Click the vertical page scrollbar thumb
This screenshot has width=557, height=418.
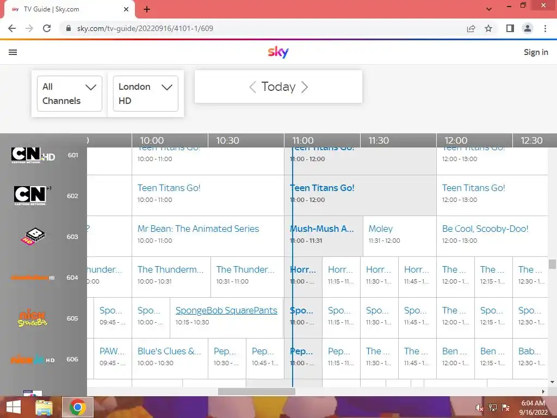(x=552, y=264)
